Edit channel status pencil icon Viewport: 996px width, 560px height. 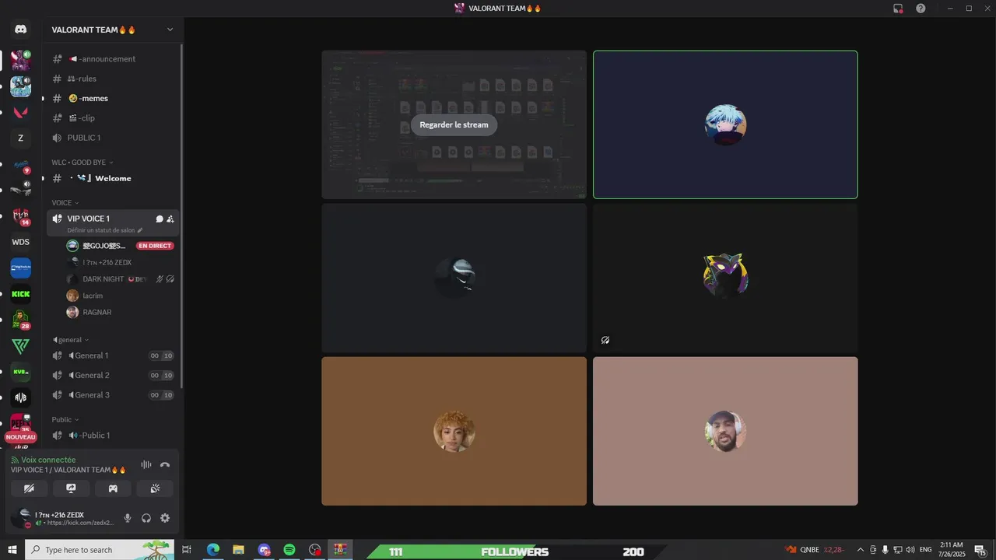click(140, 230)
